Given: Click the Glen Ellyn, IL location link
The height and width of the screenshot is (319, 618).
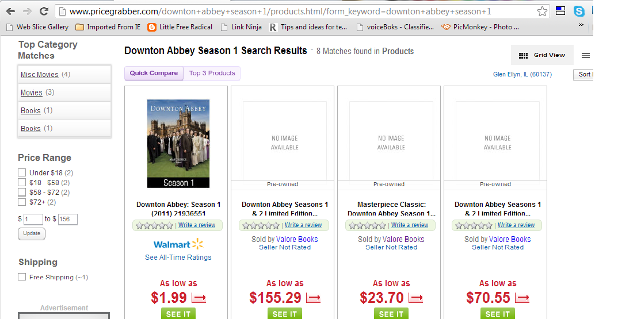Looking at the screenshot, I should (522, 74).
